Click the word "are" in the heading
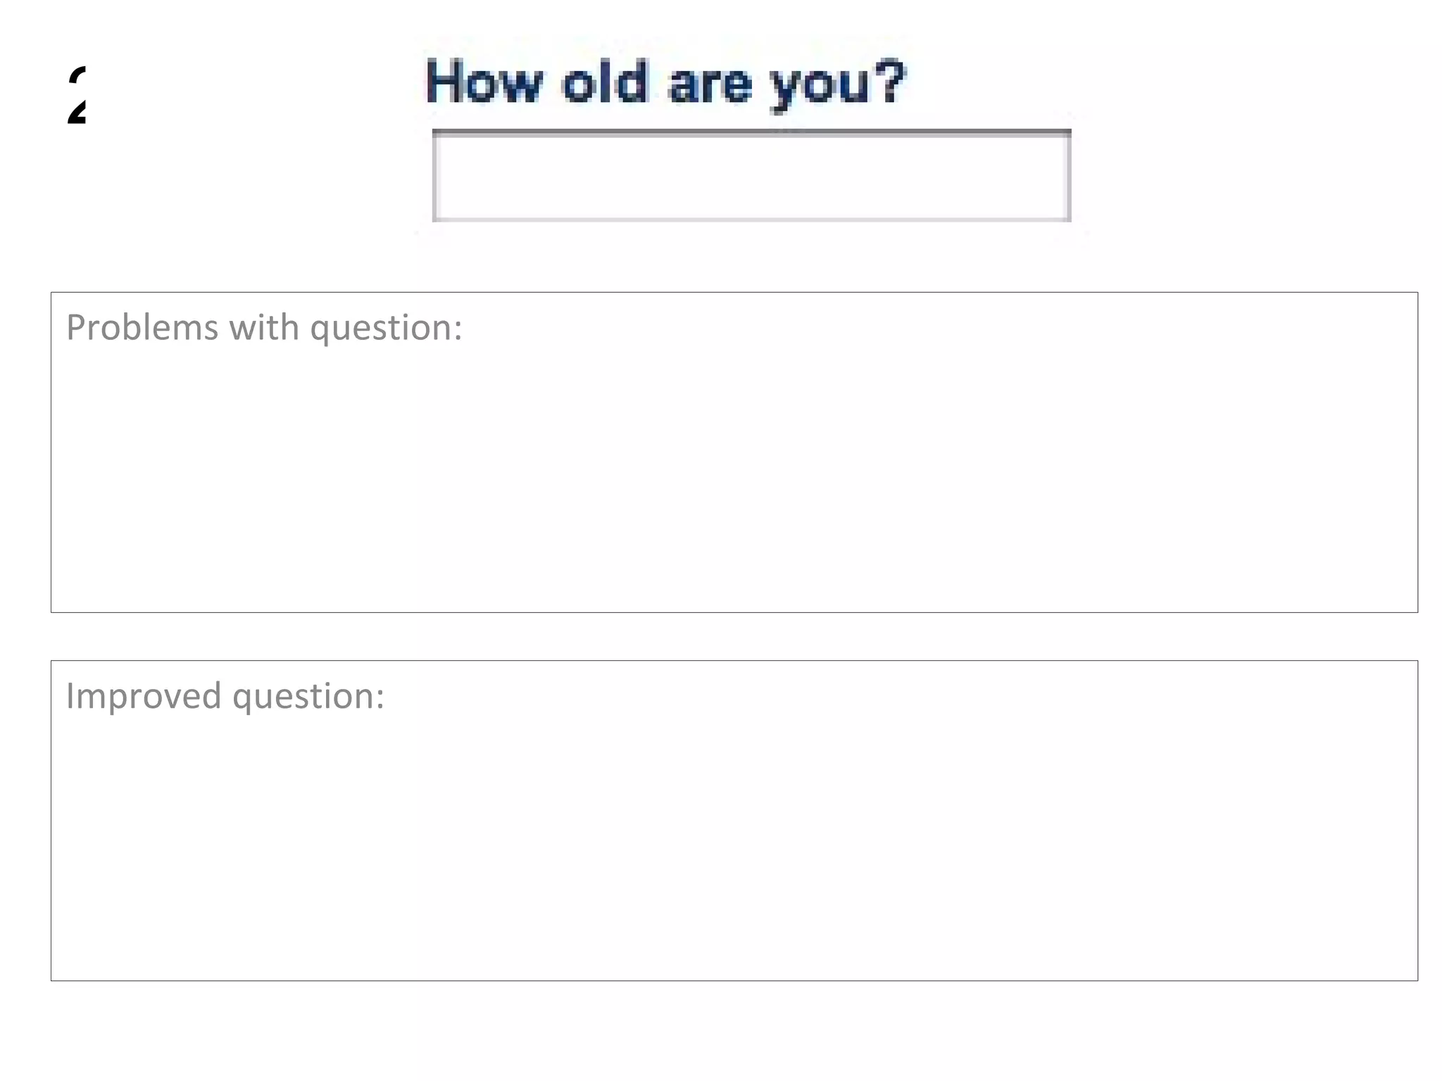The image size is (1442, 1081). tap(710, 84)
